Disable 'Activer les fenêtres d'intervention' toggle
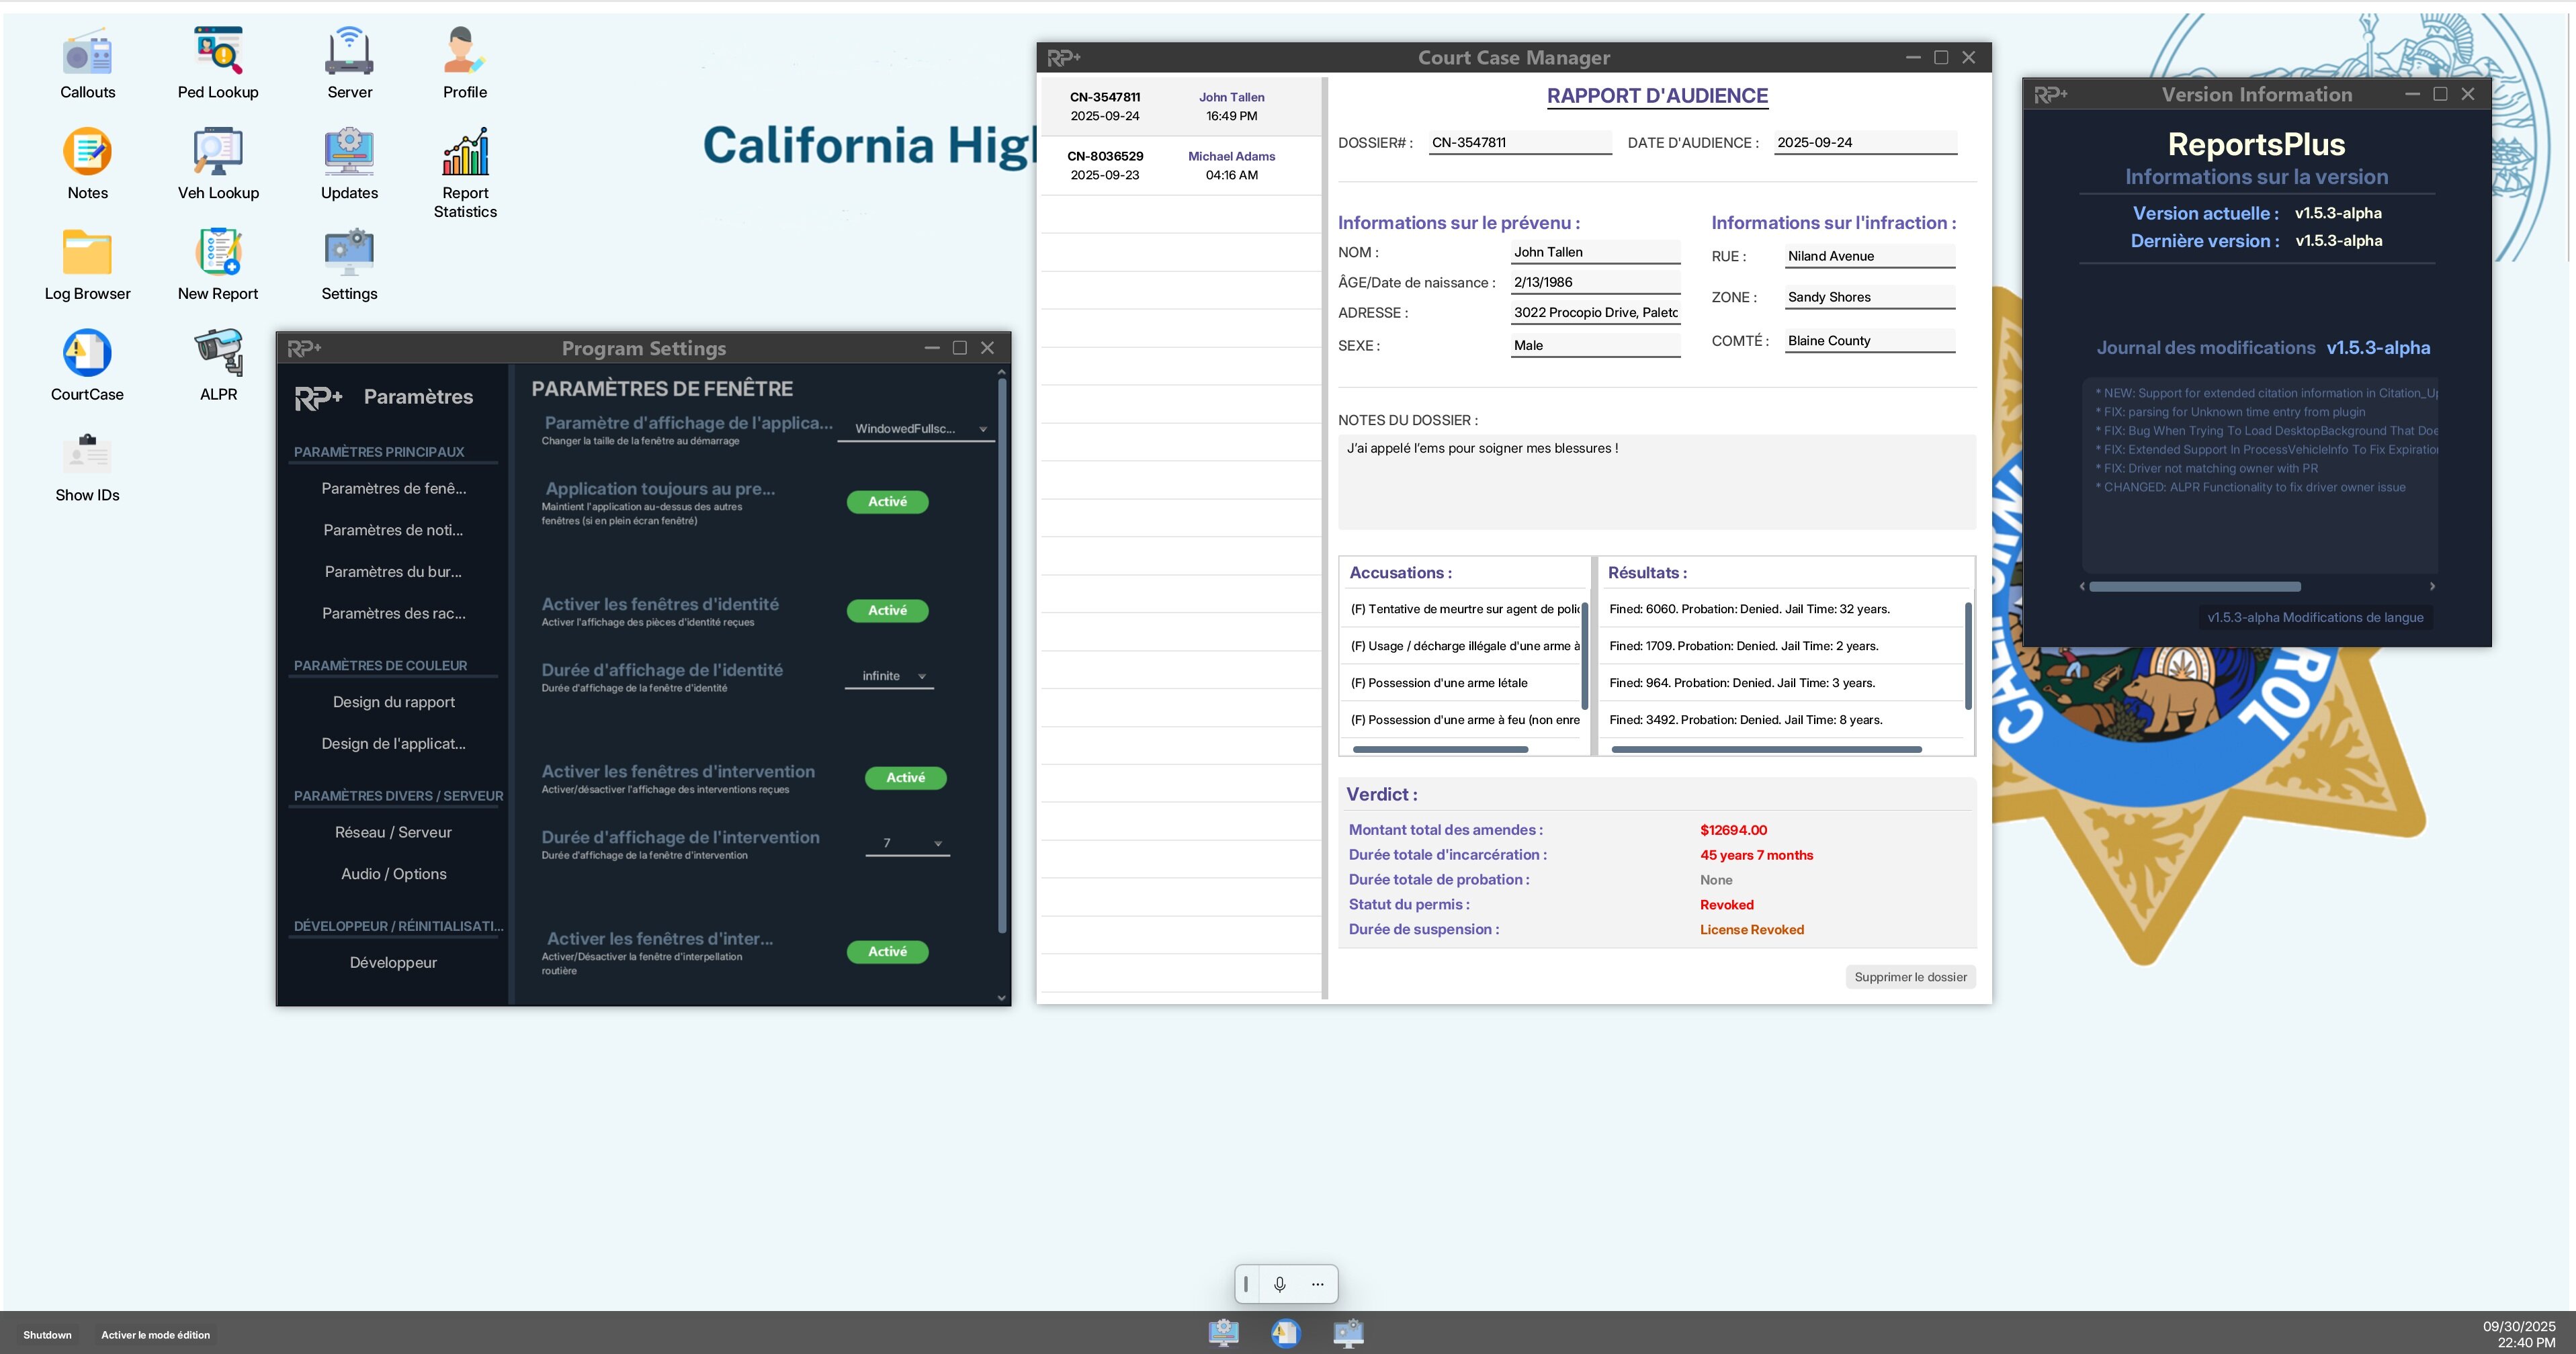 pyautogui.click(x=905, y=778)
